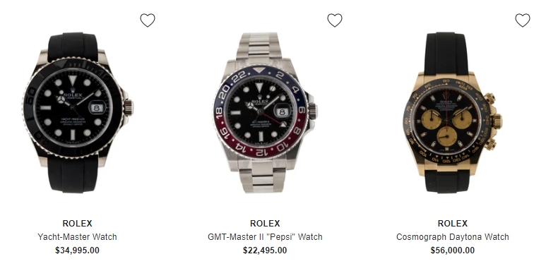This screenshot has width=534, height=278.
Task: Click ROLEX brand above Yacht-Master Watch
Action: point(77,224)
